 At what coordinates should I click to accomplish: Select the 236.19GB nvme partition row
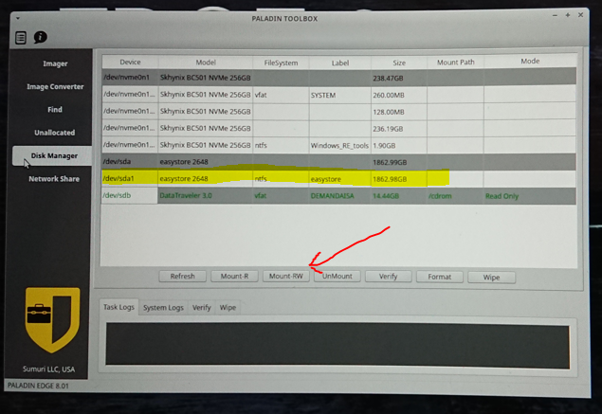(x=339, y=129)
